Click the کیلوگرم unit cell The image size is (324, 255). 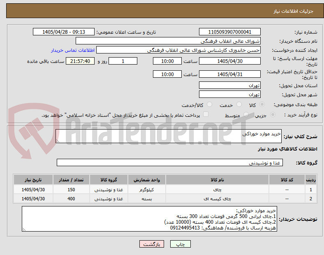coord(146,190)
